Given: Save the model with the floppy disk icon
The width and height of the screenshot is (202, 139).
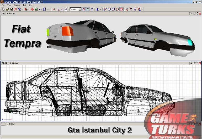Looking at the screenshot, I should tap(12, 9).
